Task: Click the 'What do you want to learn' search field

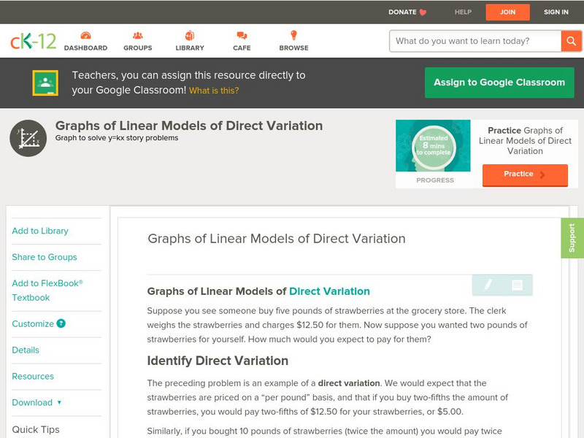Action: 474,41
